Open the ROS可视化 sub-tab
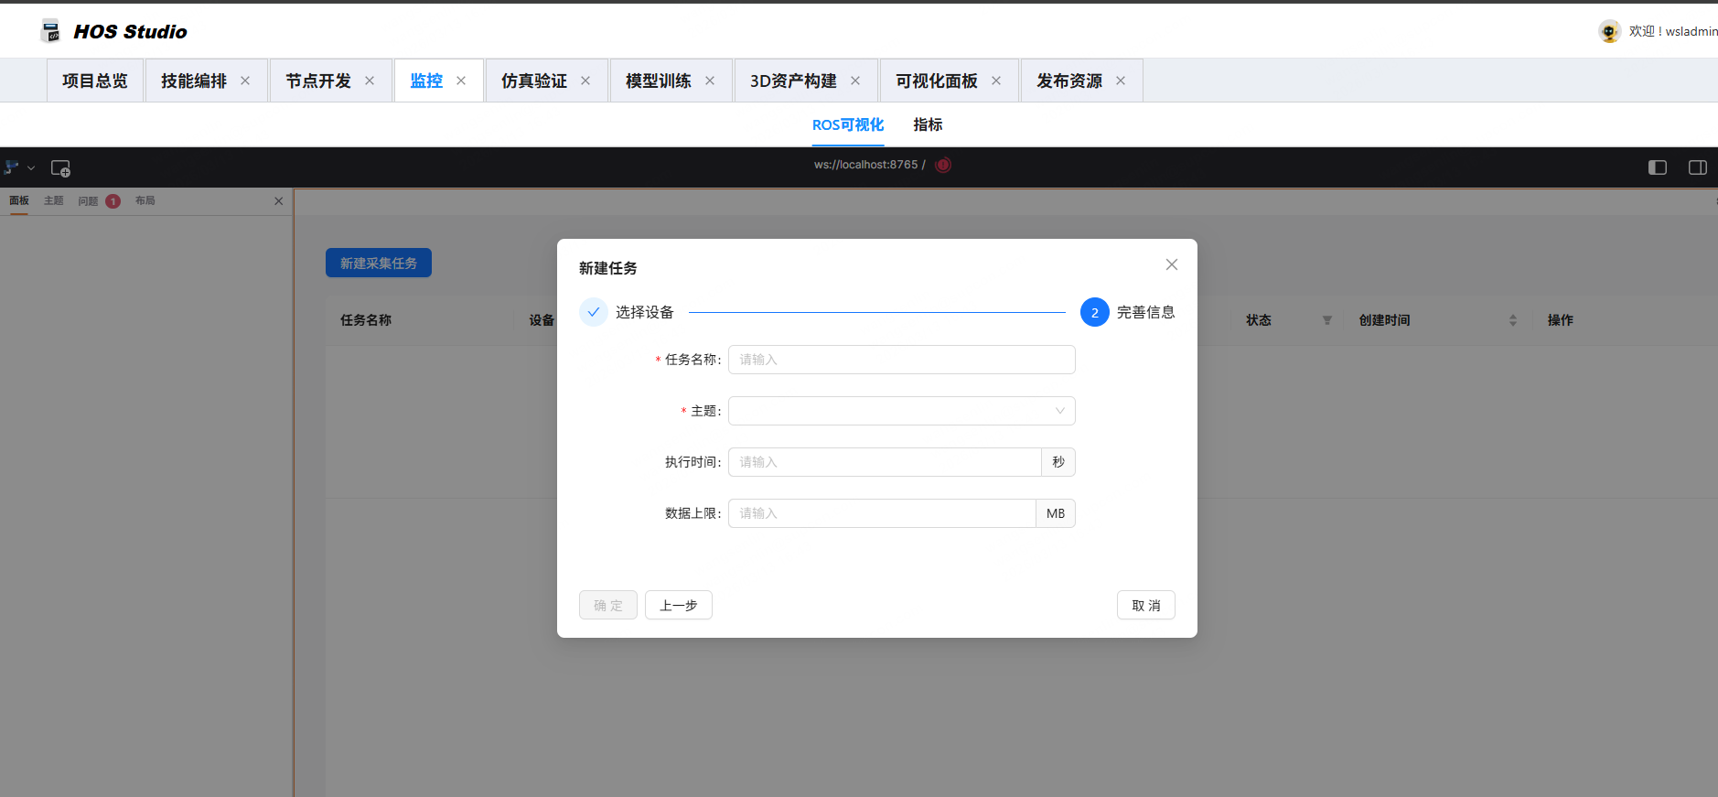 848,124
